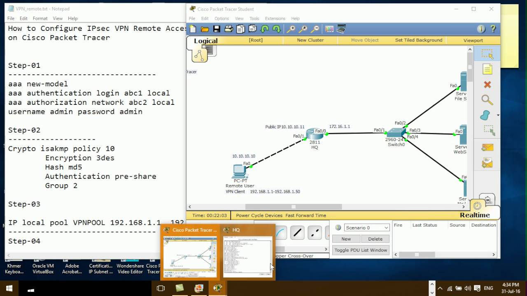Click the New Cluster button
Image resolution: width=527 pixels, height=296 pixels.
(x=310, y=40)
